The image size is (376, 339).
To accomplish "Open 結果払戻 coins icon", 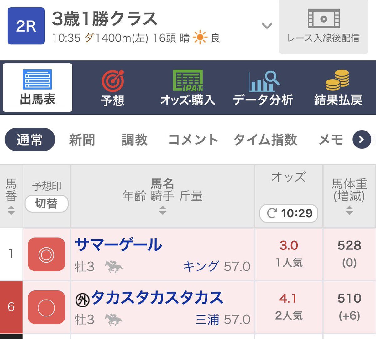I will click(x=338, y=80).
